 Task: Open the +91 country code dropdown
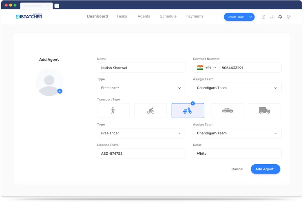click(x=210, y=68)
